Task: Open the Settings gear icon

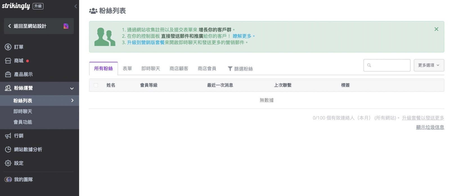Action: click(8, 163)
